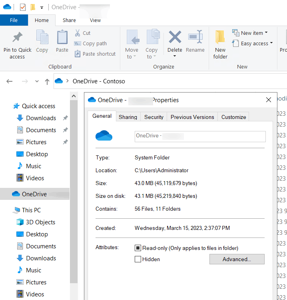
Task: Click the cloud icon in address bar
Action: coord(59,81)
